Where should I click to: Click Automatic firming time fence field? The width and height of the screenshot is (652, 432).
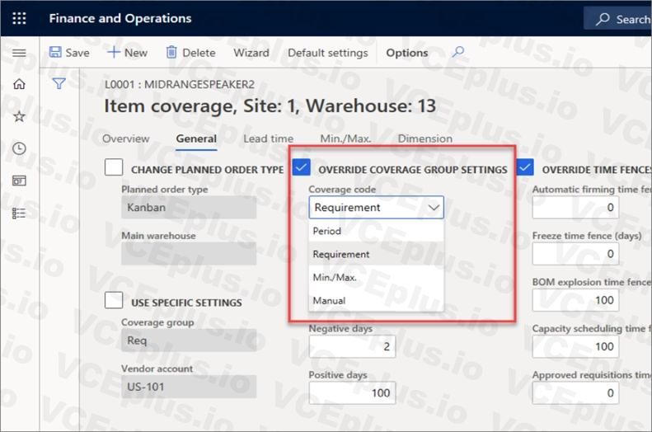(575, 207)
